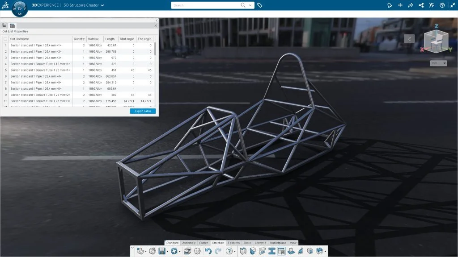
Task: Click the view orientation cube
Action: click(435, 42)
